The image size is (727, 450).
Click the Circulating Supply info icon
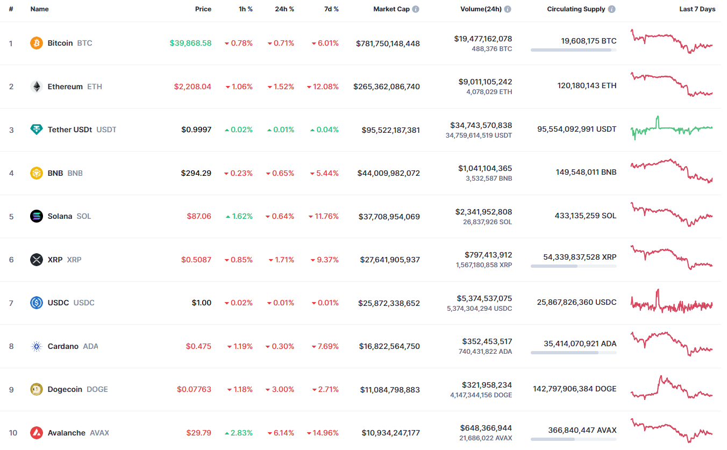[612, 9]
